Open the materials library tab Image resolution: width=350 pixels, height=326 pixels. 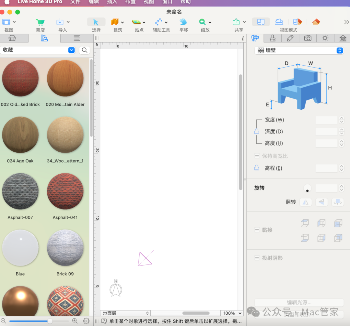44,38
